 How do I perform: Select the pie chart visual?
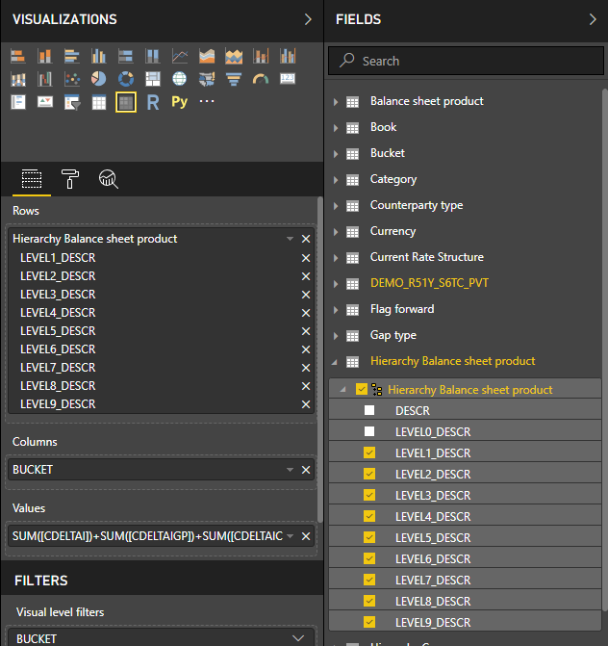(x=98, y=79)
